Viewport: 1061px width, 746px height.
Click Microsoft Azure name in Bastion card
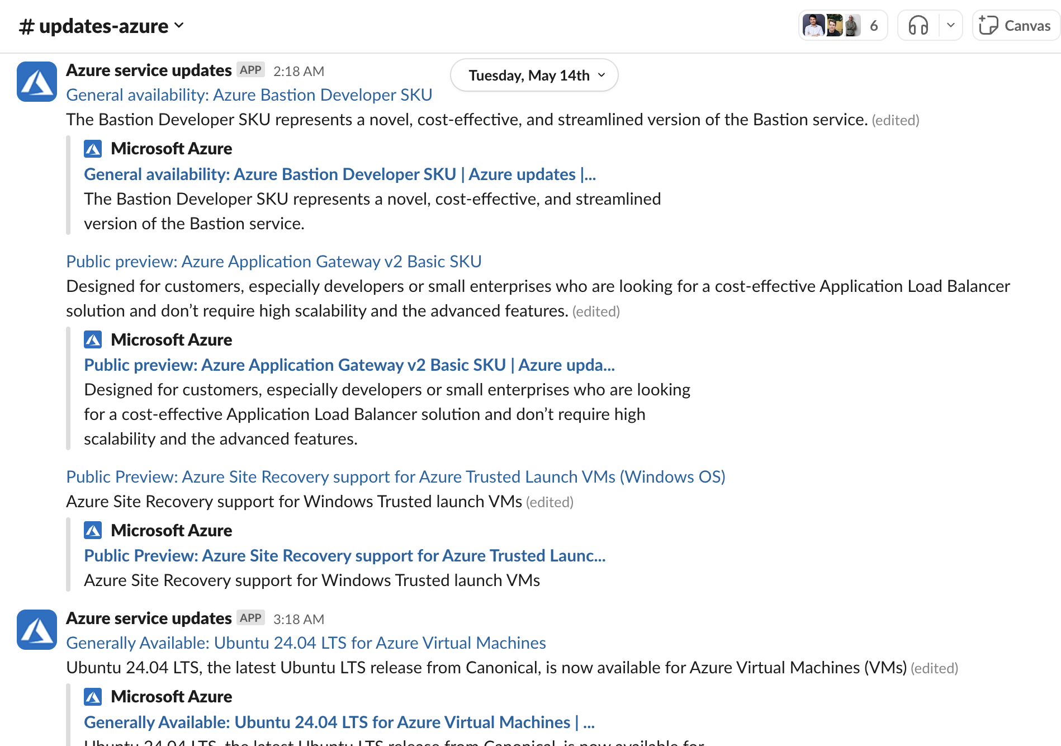point(172,149)
